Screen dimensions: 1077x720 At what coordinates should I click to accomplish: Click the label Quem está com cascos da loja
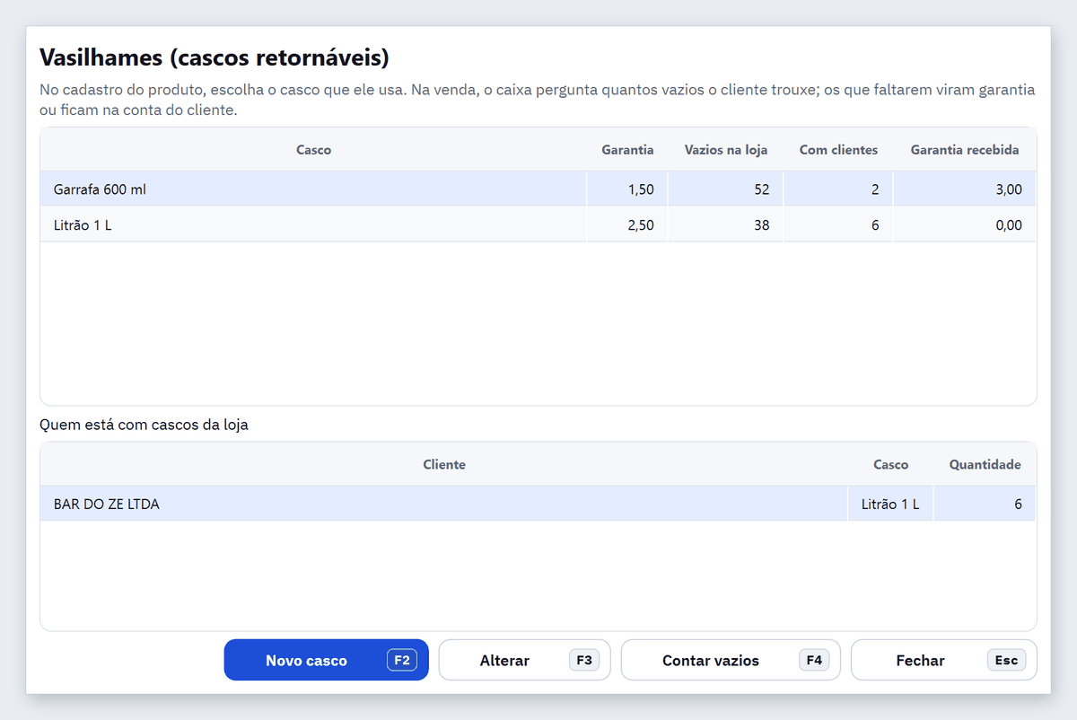coord(144,425)
